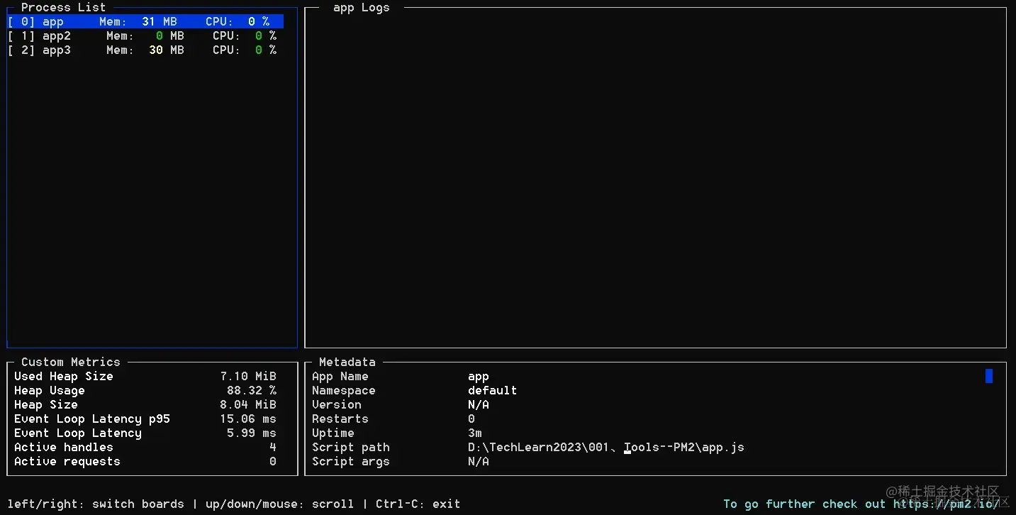Screen dimensions: 1016x515
Task: Click the Mem value for app3
Action: point(167,50)
